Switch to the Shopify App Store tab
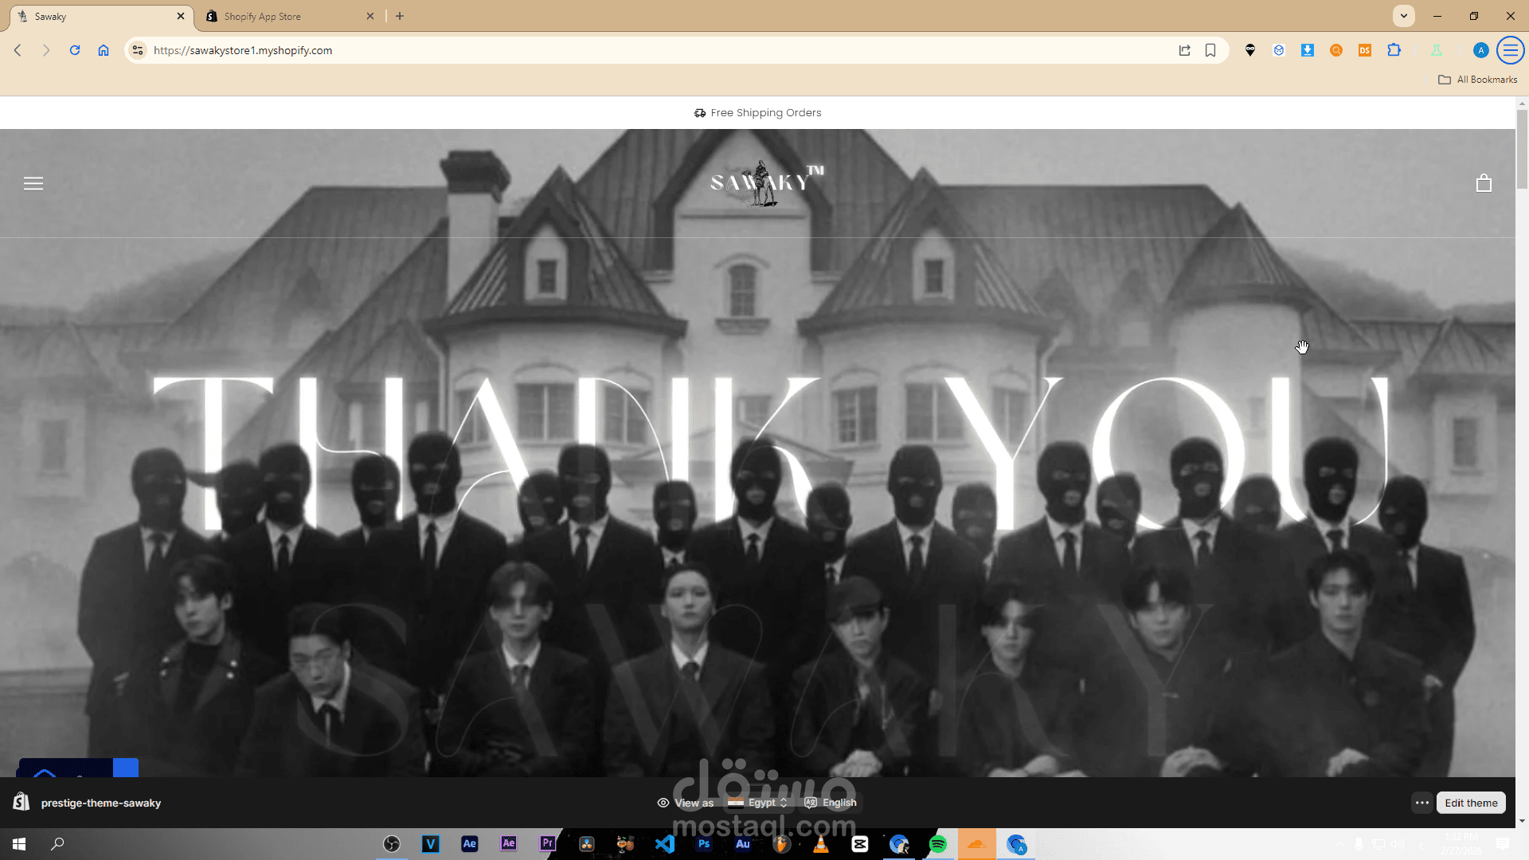The image size is (1529, 860). pyautogui.click(x=287, y=16)
